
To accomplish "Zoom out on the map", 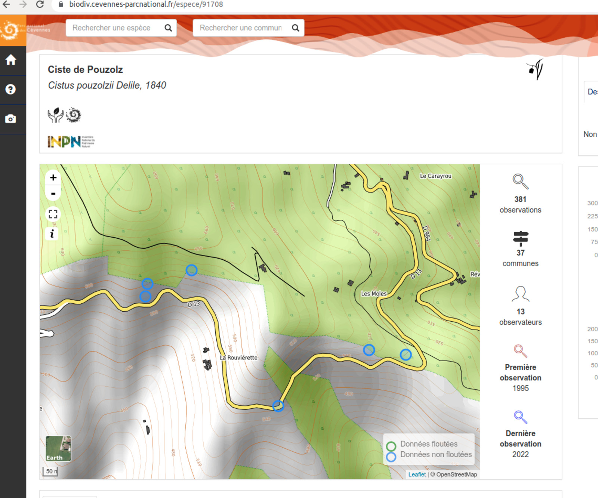I will (x=53, y=194).
